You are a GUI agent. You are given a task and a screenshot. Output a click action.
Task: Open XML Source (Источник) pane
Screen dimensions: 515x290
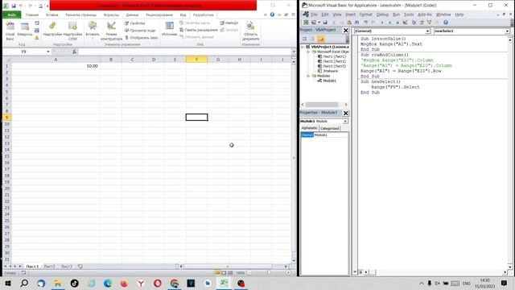(x=170, y=29)
